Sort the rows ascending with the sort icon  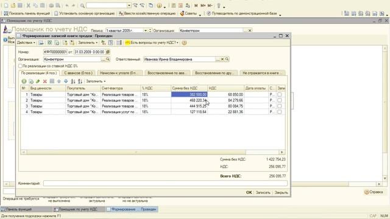[73, 81]
